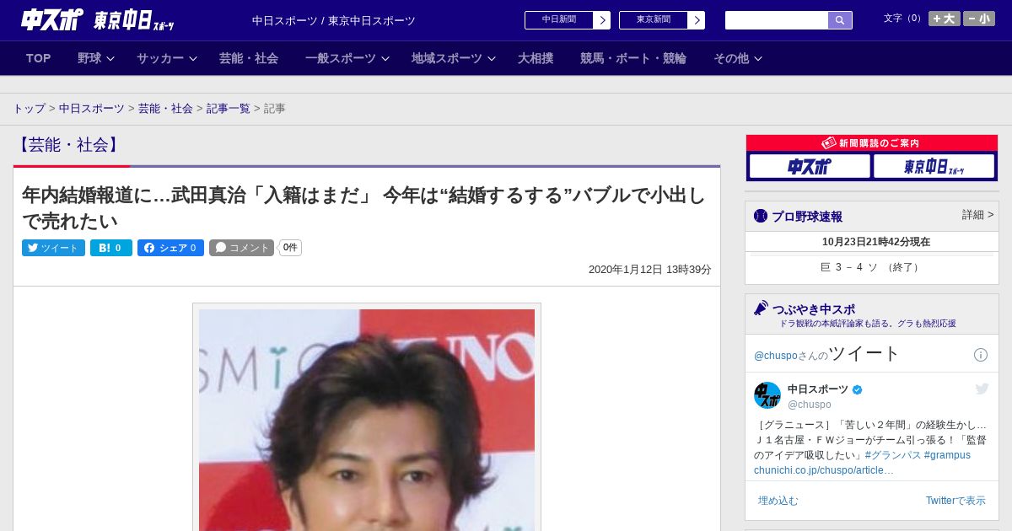
Task: Click the microphone icon beside つぶやき中スポ
Action: click(x=762, y=308)
